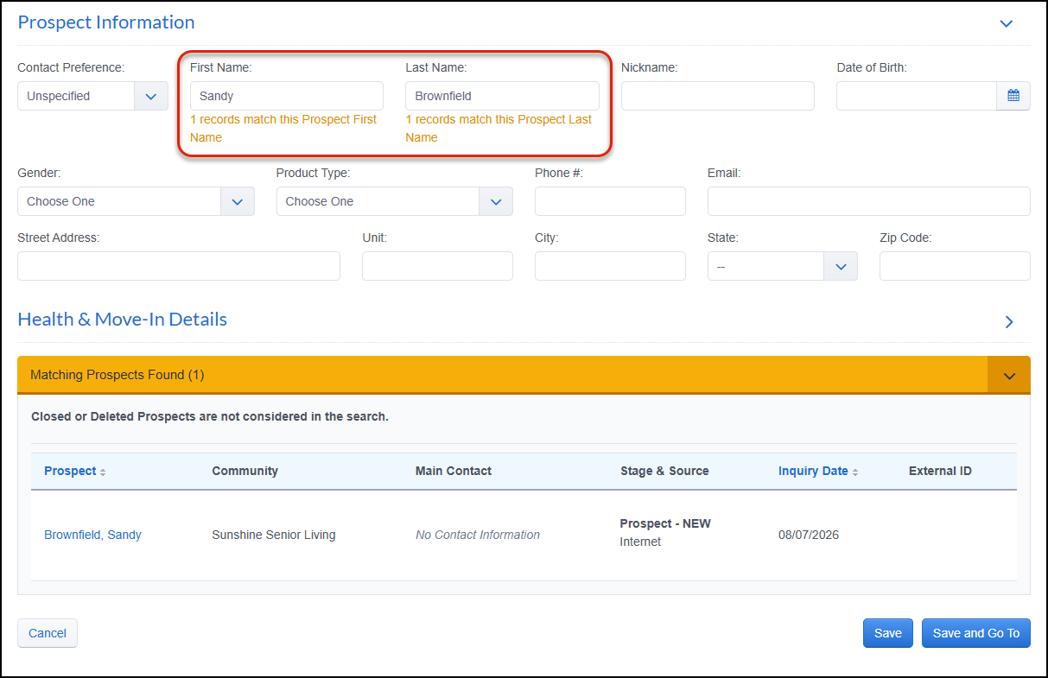Click the Community column header

(x=245, y=472)
